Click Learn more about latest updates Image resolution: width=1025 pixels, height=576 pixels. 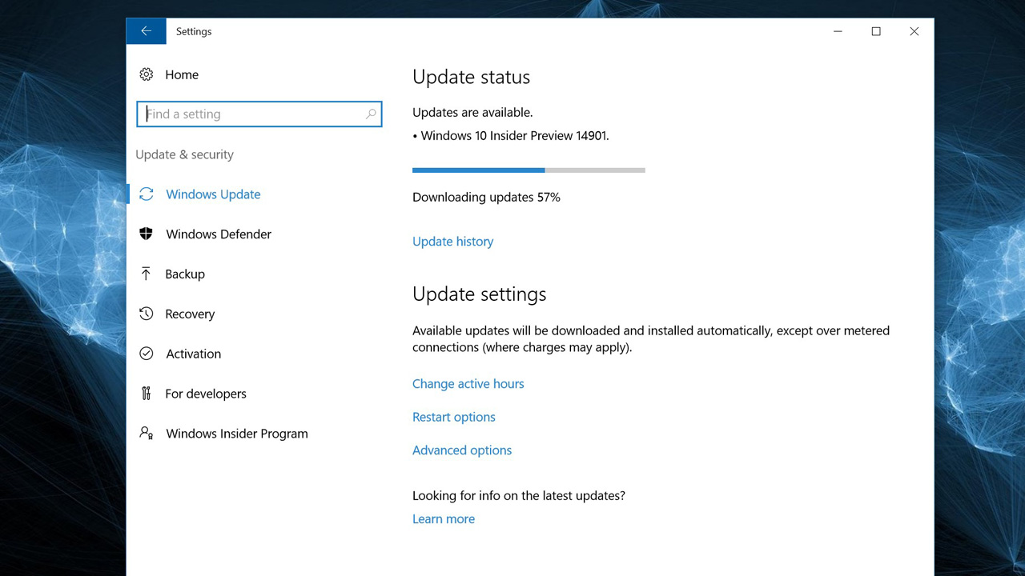click(x=443, y=518)
